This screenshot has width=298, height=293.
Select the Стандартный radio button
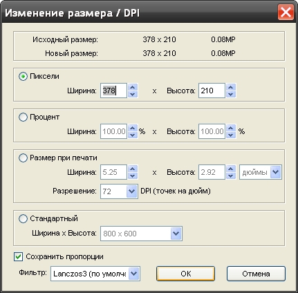click(x=23, y=218)
